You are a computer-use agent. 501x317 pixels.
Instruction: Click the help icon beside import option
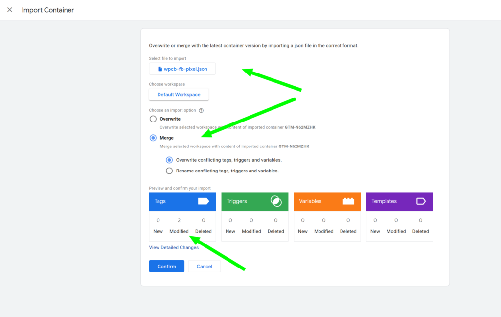tap(201, 111)
